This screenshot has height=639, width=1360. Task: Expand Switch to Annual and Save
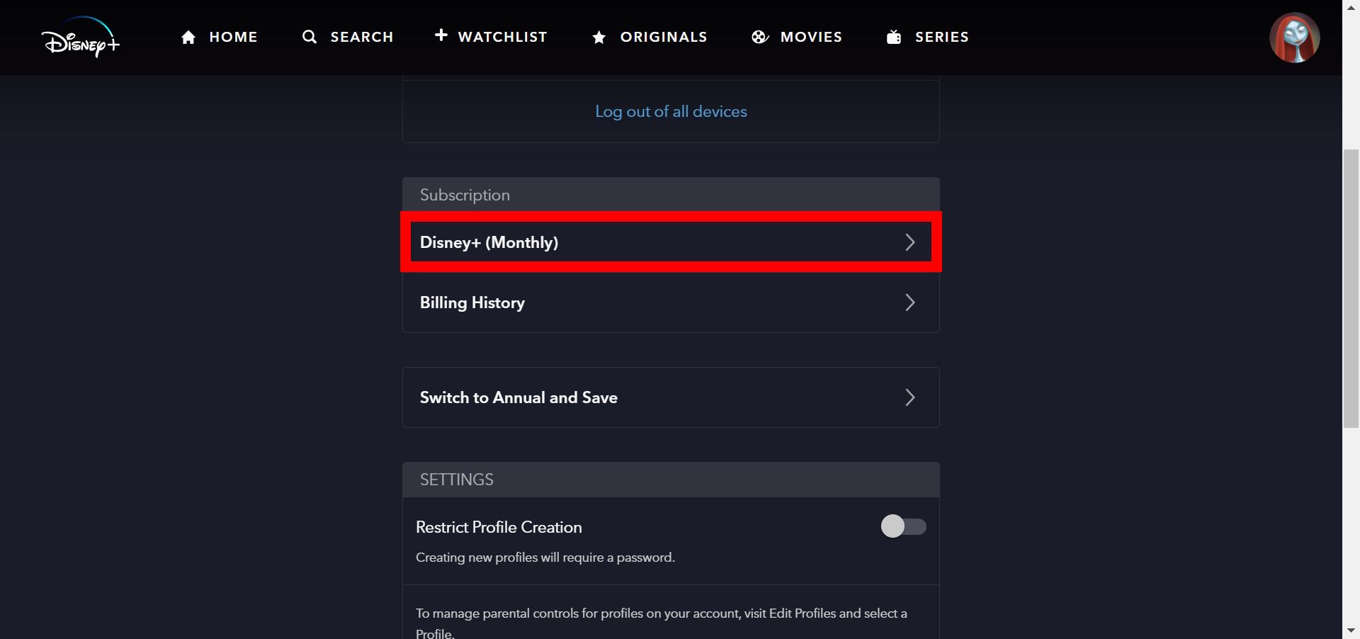pyautogui.click(x=909, y=397)
